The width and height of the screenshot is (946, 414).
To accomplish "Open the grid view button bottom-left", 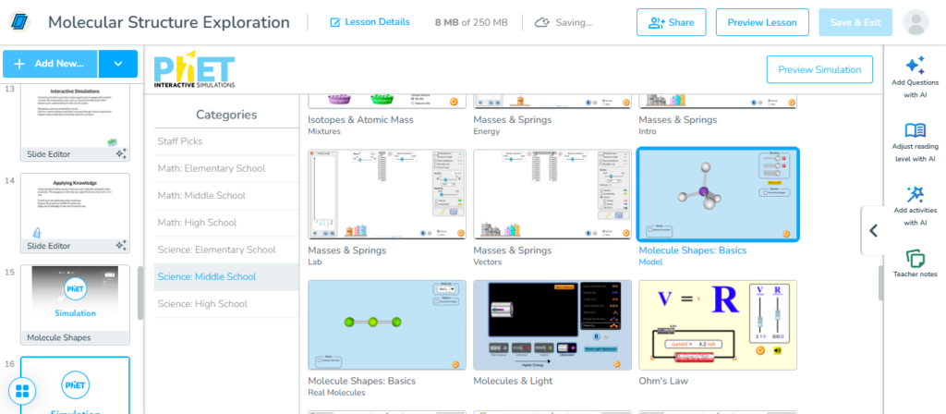I will [x=22, y=391].
